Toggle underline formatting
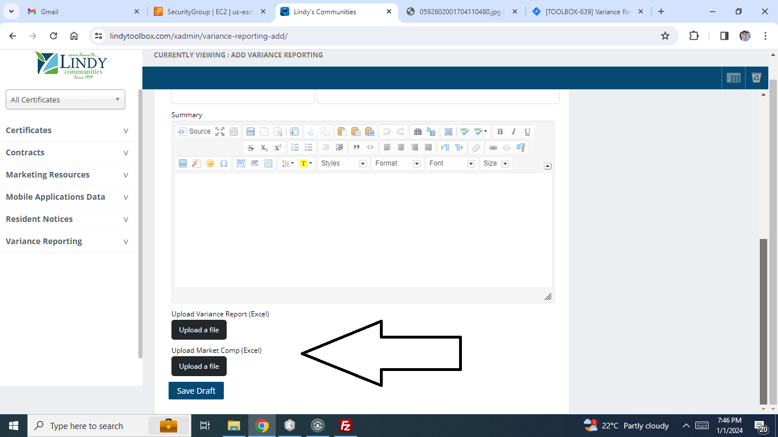The image size is (778, 437). click(x=527, y=131)
